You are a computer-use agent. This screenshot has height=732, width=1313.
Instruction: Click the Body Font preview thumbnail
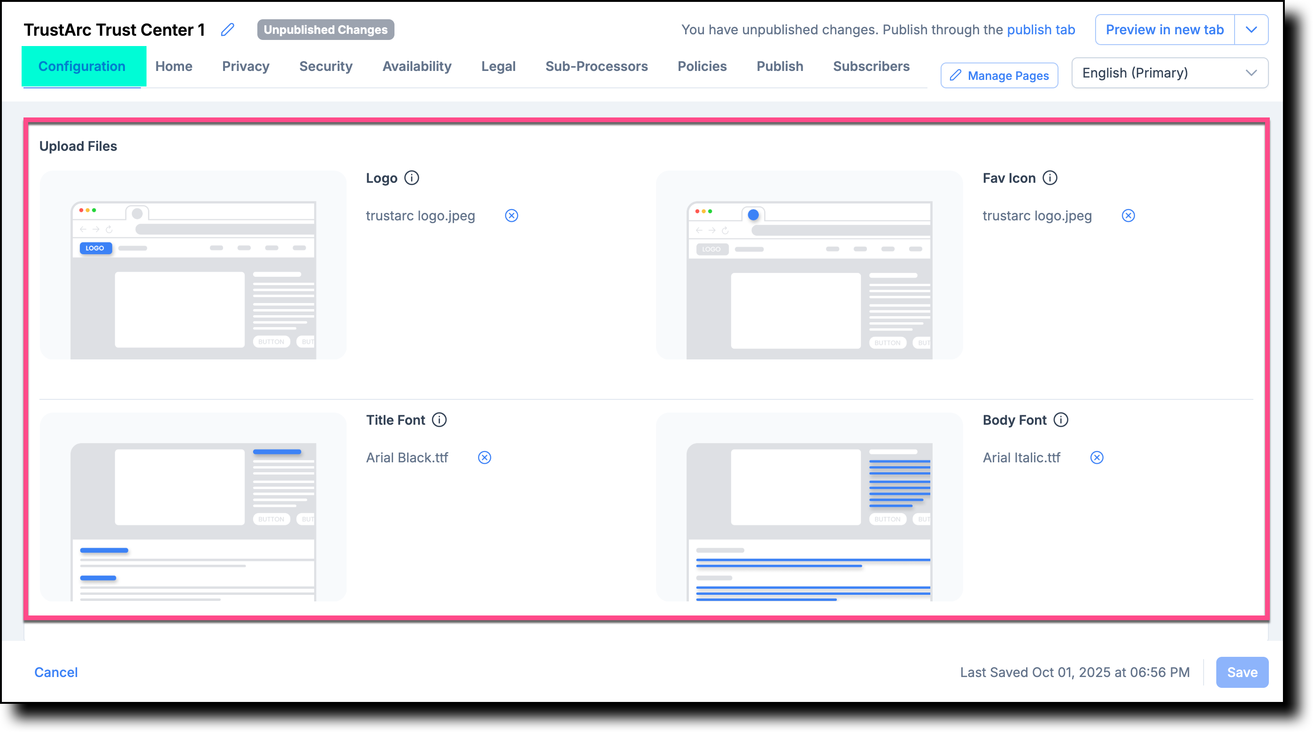pyautogui.click(x=810, y=507)
